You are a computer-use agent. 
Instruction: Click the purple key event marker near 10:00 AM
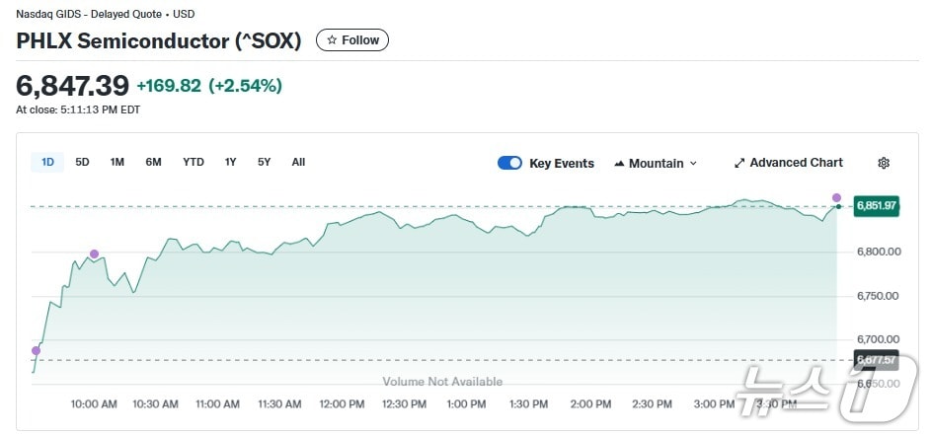tap(95, 254)
